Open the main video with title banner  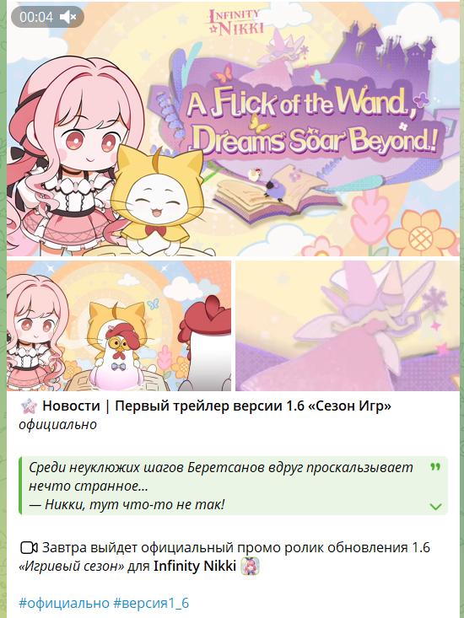pos(233,129)
